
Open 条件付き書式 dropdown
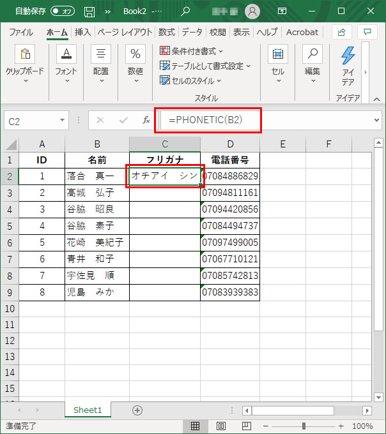coord(191,51)
